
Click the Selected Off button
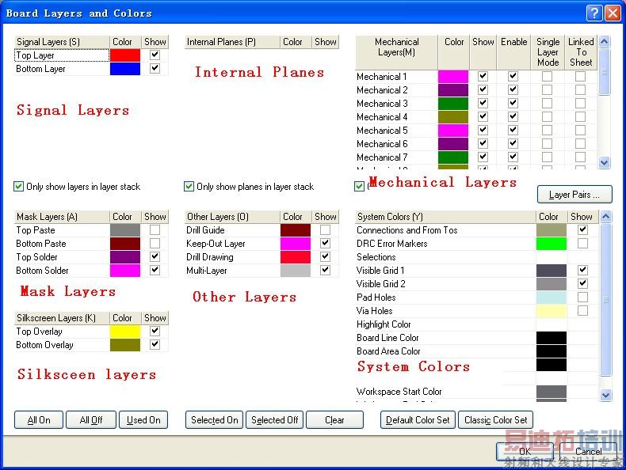(x=275, y=420)
